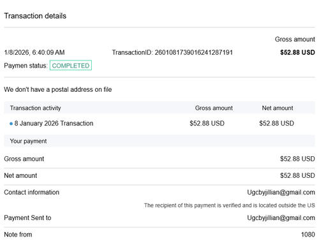Click the timestamp 1/8/2026, 6:40:09 AM

click(x=34, y=52)
